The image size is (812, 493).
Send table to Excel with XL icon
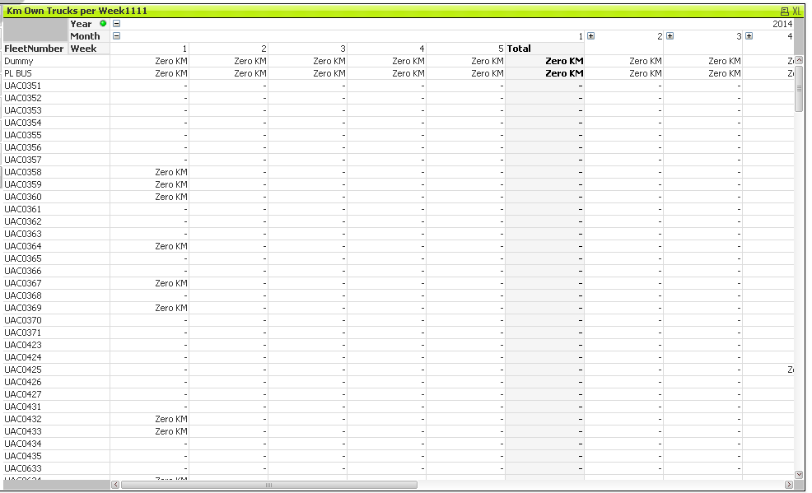(796, 11)
